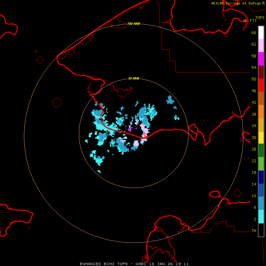The image size is (266, 266).
Task: Click the "10" legend value
Action: (254, 196)
